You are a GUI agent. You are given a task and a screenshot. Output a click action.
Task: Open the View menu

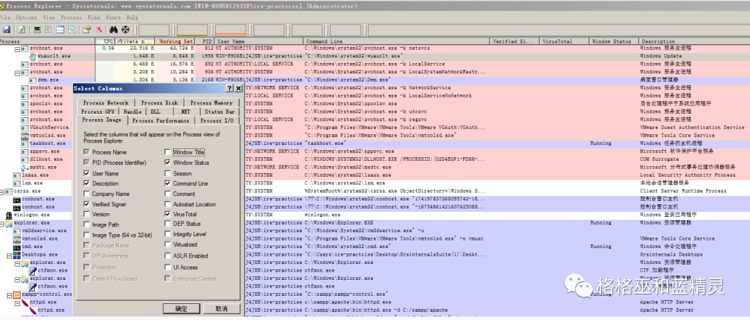pos(49,17)
